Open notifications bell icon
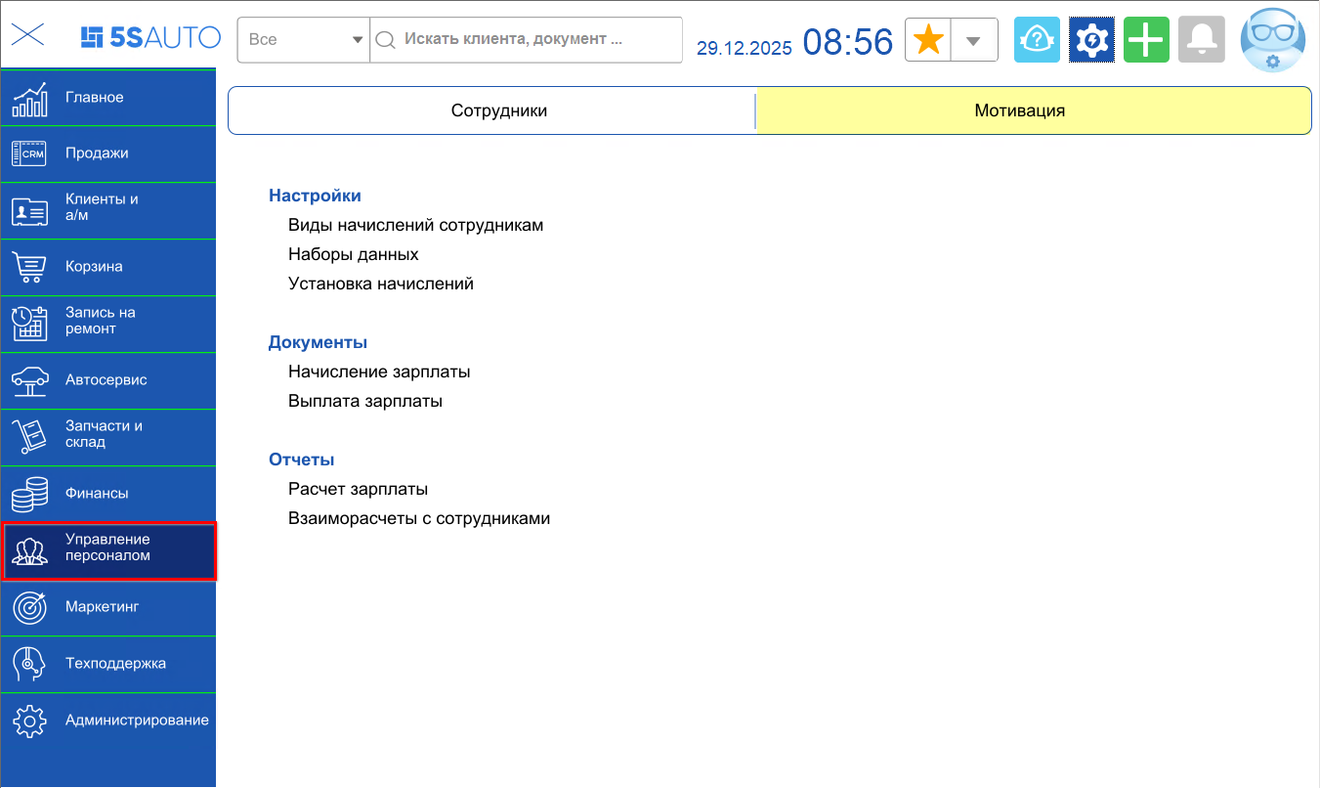The image size is (1320, 788). 1201,39
